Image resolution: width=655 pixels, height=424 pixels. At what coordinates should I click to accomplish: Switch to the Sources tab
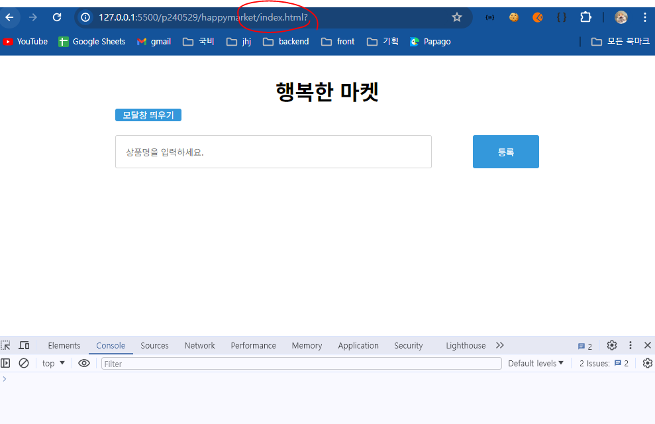tap(154, 345)
